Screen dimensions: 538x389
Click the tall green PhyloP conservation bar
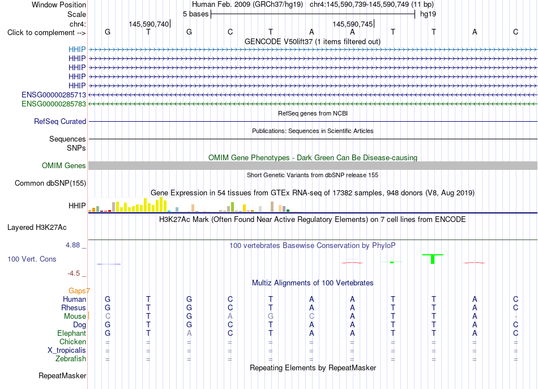click(433, 259)
